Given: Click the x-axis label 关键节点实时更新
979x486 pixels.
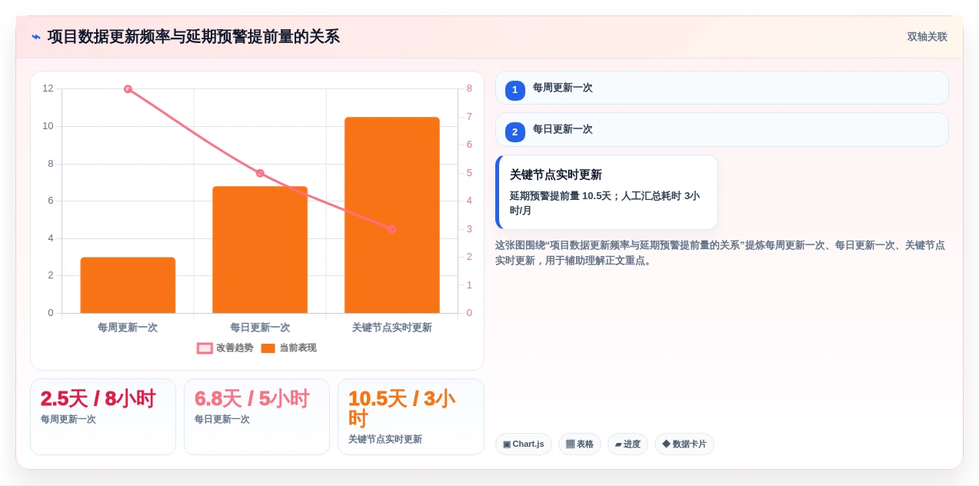Looking at the screenshot, I should [392, 328].
